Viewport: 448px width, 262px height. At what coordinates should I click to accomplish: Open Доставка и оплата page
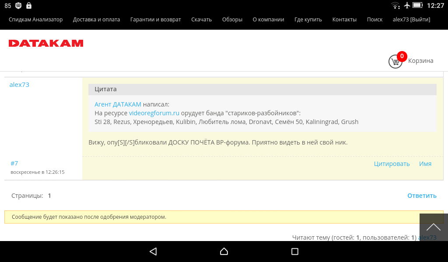(x=96, y=19)
